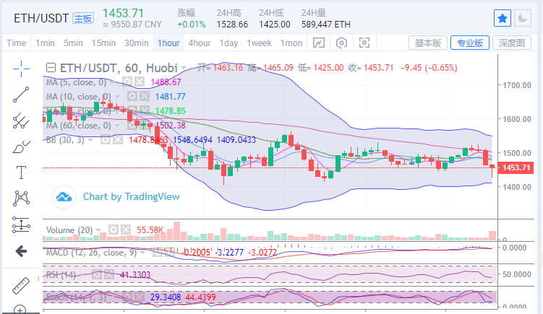Click the 1500.00 price axis label
The height and width of the screenshot is (314, 543).
517,153
